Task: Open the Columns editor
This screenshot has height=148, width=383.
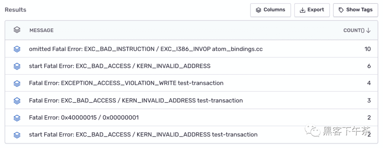Action: (270, 10)
